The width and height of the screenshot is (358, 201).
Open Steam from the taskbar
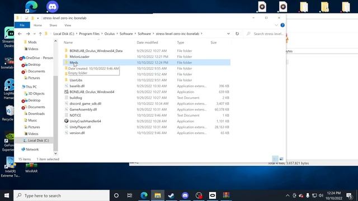[171, 195]
